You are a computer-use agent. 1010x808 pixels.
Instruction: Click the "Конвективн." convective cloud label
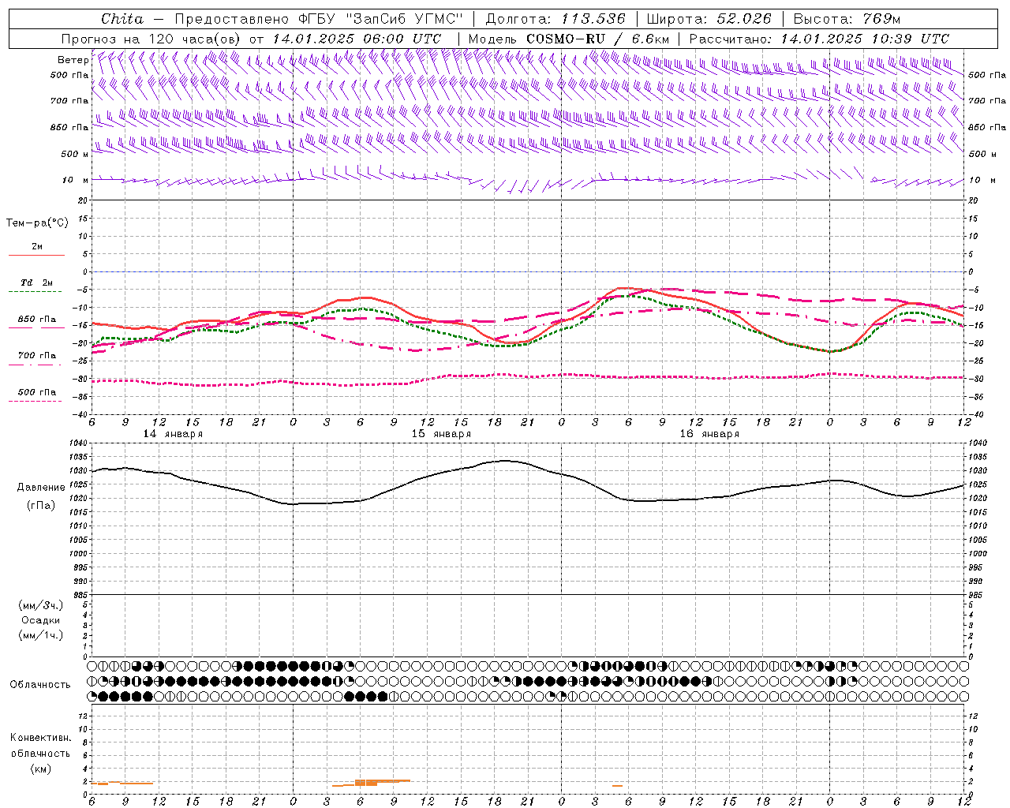(40, 738)
